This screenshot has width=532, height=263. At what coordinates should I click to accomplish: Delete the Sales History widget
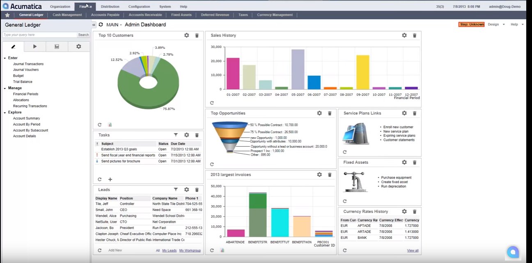pos(415,36)
